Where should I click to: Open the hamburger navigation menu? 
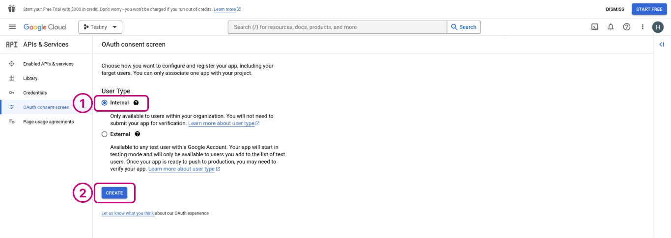[12, 27]
